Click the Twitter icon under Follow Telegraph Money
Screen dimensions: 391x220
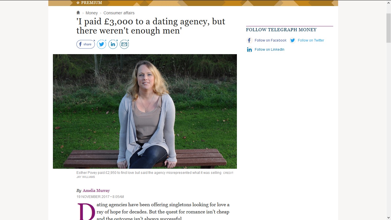(x=293, y=40)
